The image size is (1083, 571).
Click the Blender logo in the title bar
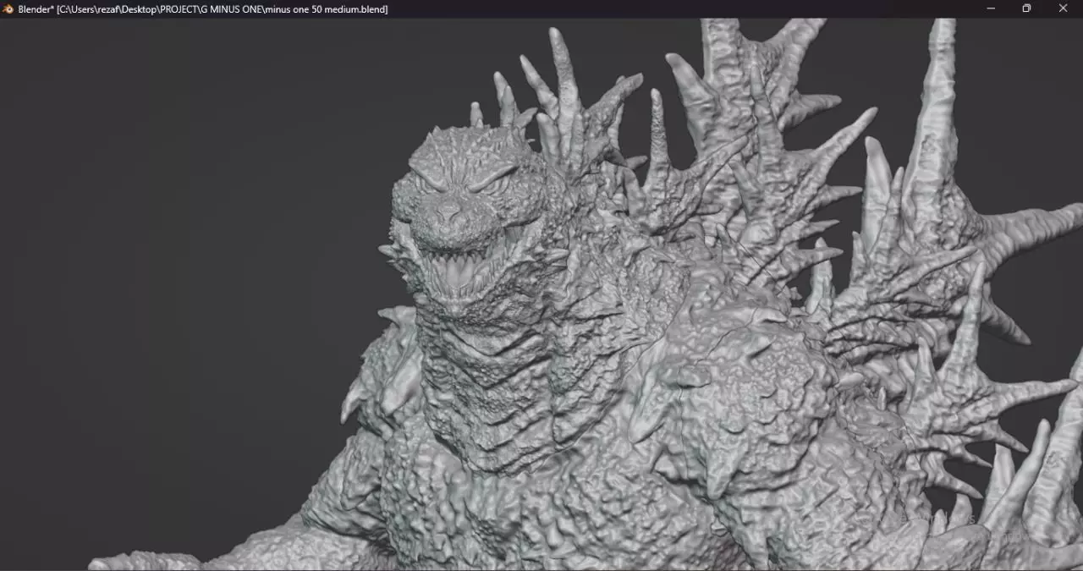coord(8,8)
